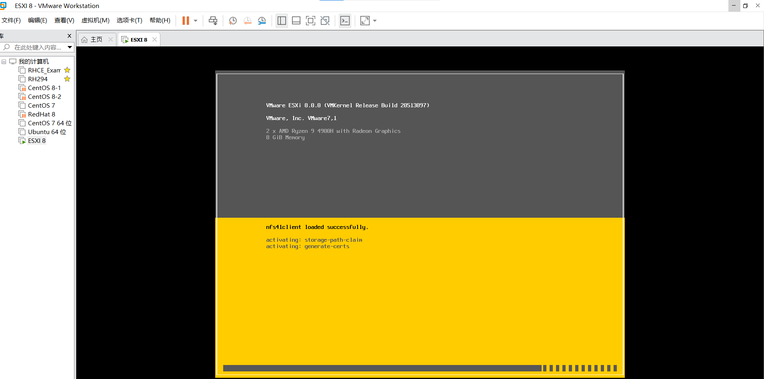This screenshot has width=764, height=379.
Task: Switch to Unity mode
Action: (325, 21)
